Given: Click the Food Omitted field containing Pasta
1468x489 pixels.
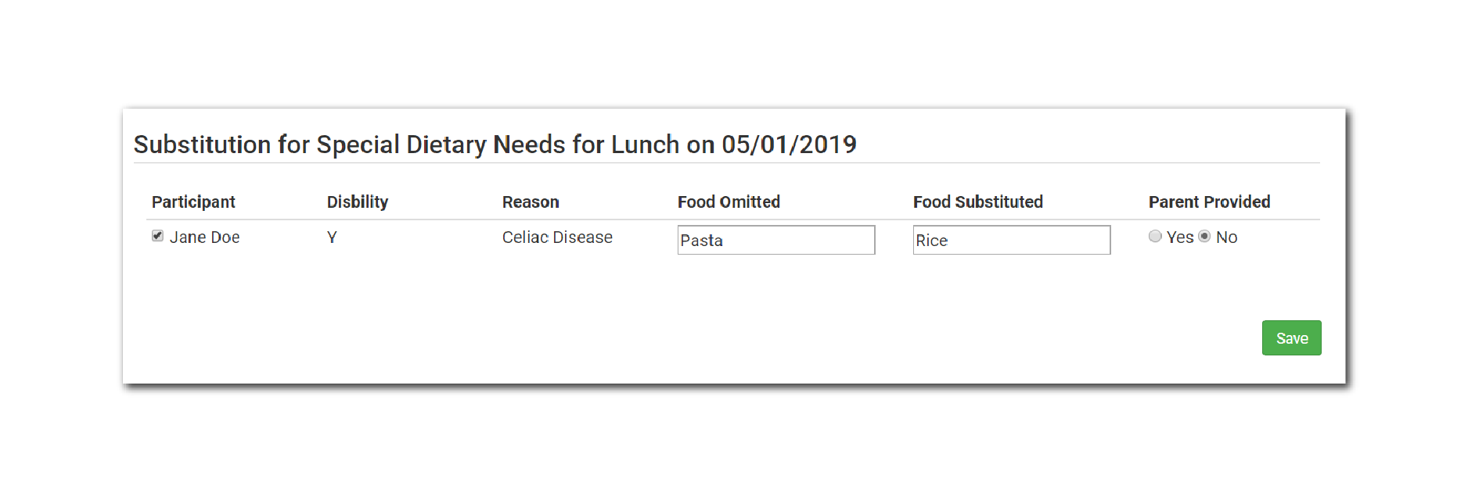Looking at the screenshot, I should (x=775, y=240).
